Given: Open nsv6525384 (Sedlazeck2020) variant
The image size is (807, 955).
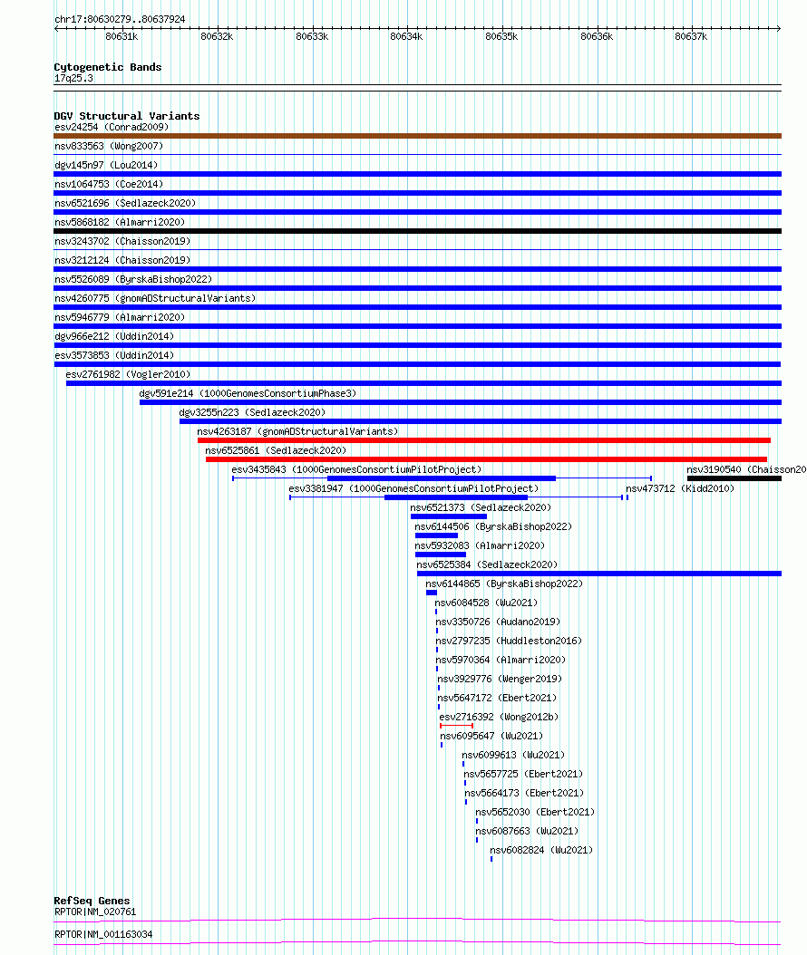Looking at the screenshot, I should pos(487,564).
